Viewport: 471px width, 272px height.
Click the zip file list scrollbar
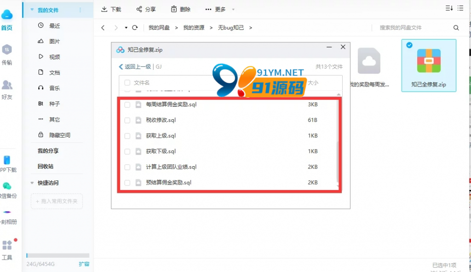click(x=338, y=162)
